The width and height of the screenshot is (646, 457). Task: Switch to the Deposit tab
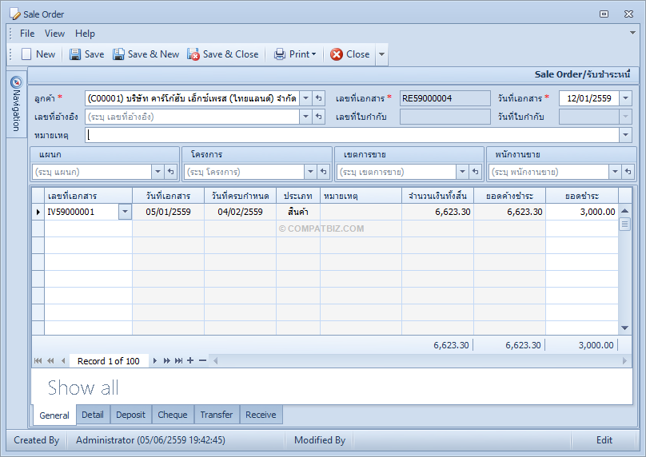point(130,415)
